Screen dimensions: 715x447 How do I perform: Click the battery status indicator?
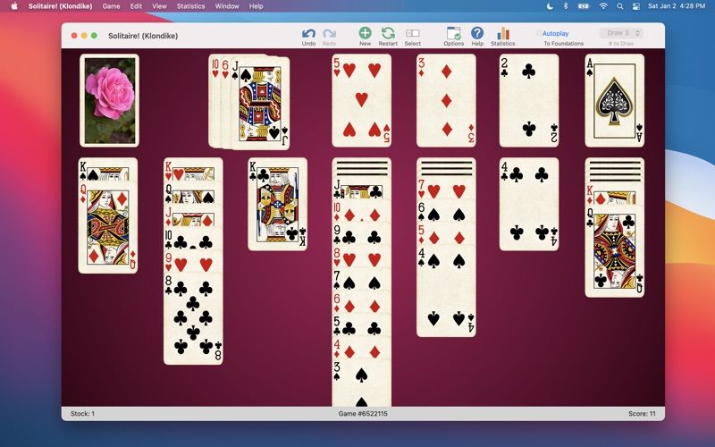point(585,6)
